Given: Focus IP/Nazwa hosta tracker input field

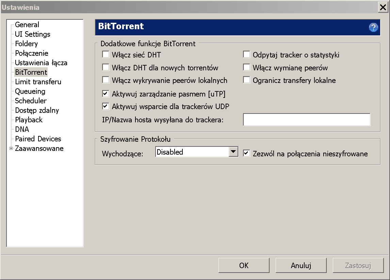Looking at the screenshot, I should [307, 120].
